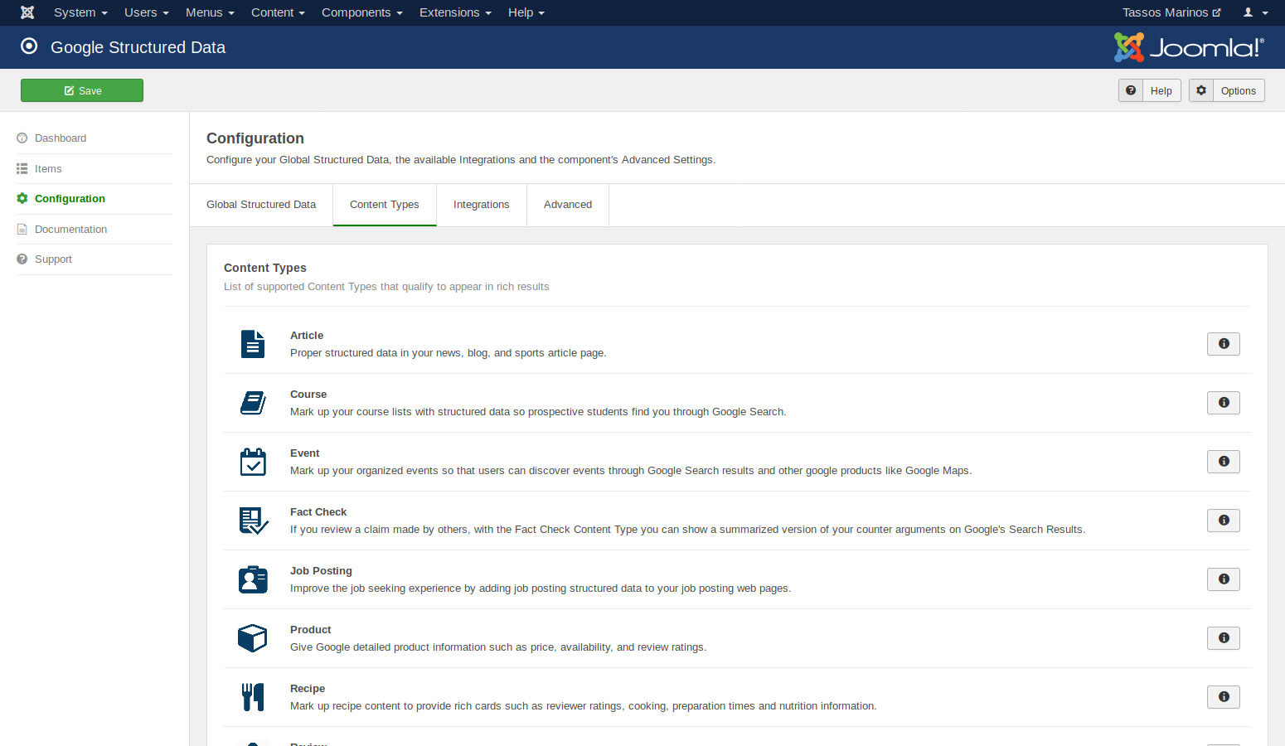This screenshot has width=1285, height=746.
Task: Open the Help dropdown in top menu
Action: (526, 12)
